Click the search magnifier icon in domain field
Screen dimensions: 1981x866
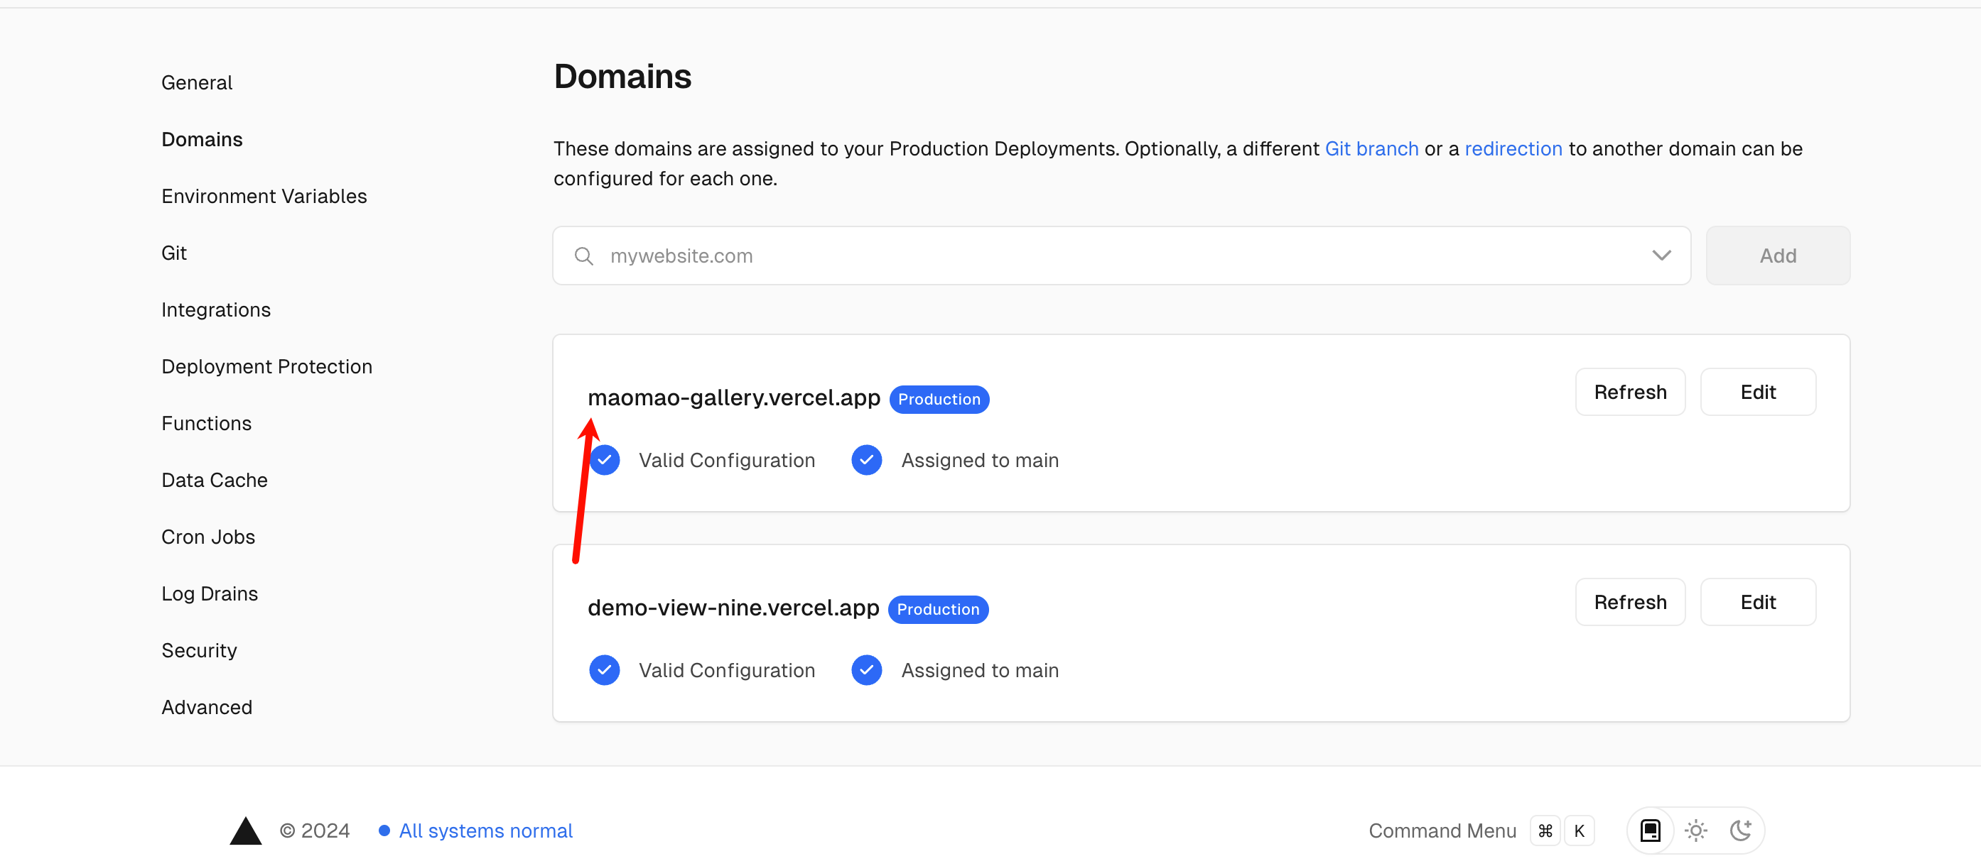pos(583,256)
